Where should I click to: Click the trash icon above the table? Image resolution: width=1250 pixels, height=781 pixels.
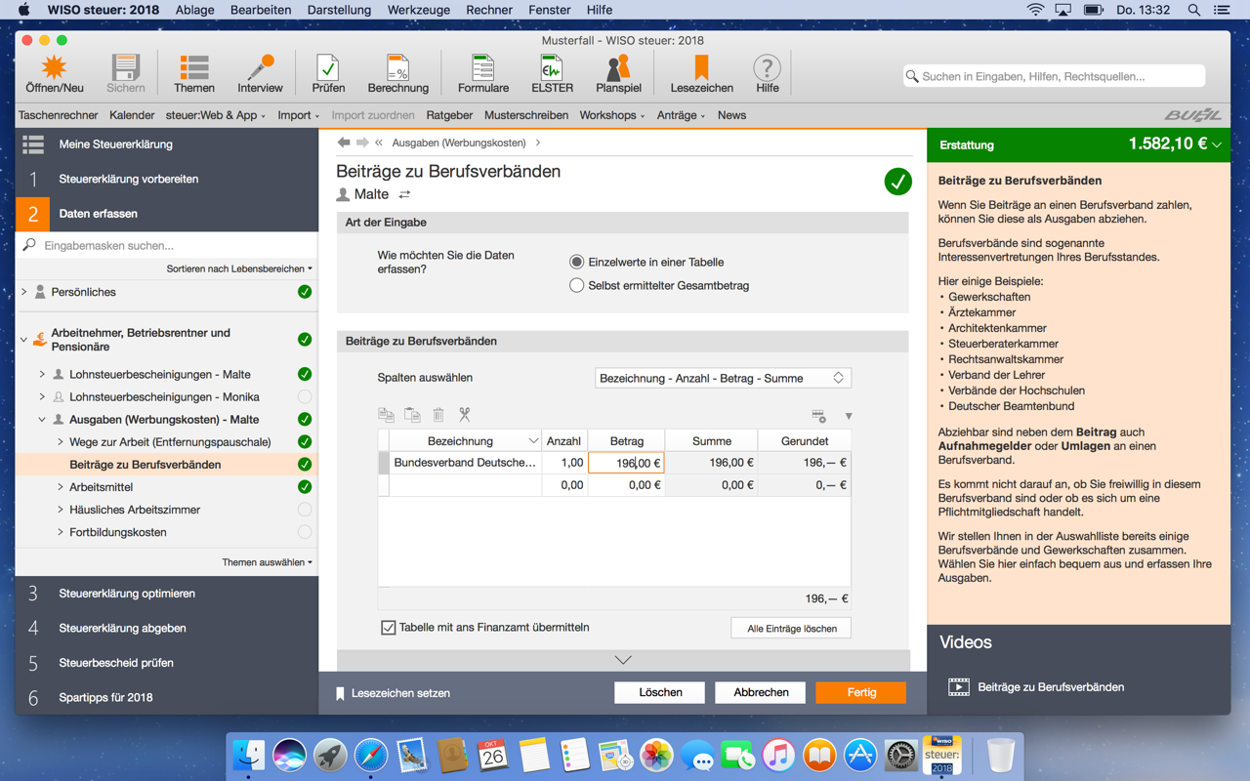coord(438,415)
